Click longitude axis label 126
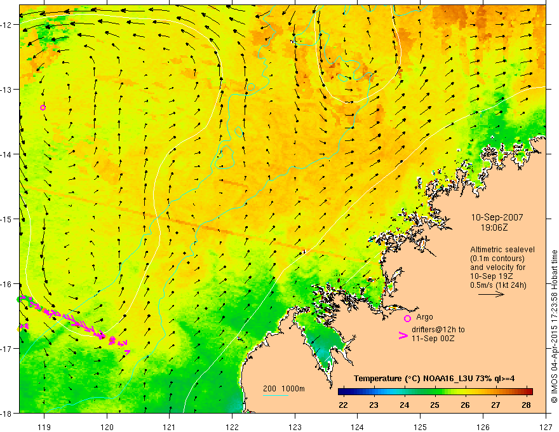559x432 pixels. pos(483,427)
